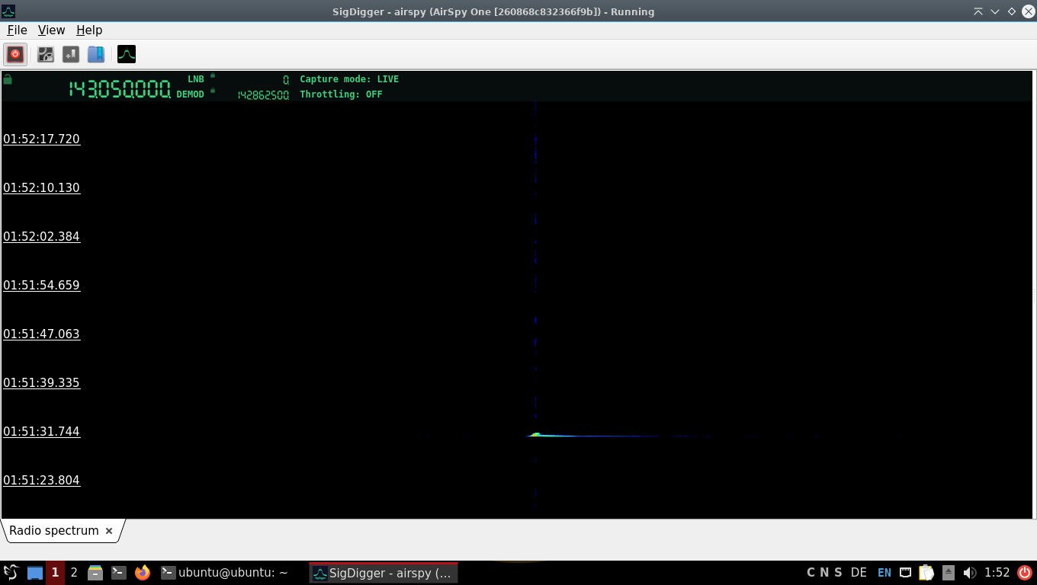Open the File menu
The height and width of the screenshot is (585, 1037).
coord(17,30)
